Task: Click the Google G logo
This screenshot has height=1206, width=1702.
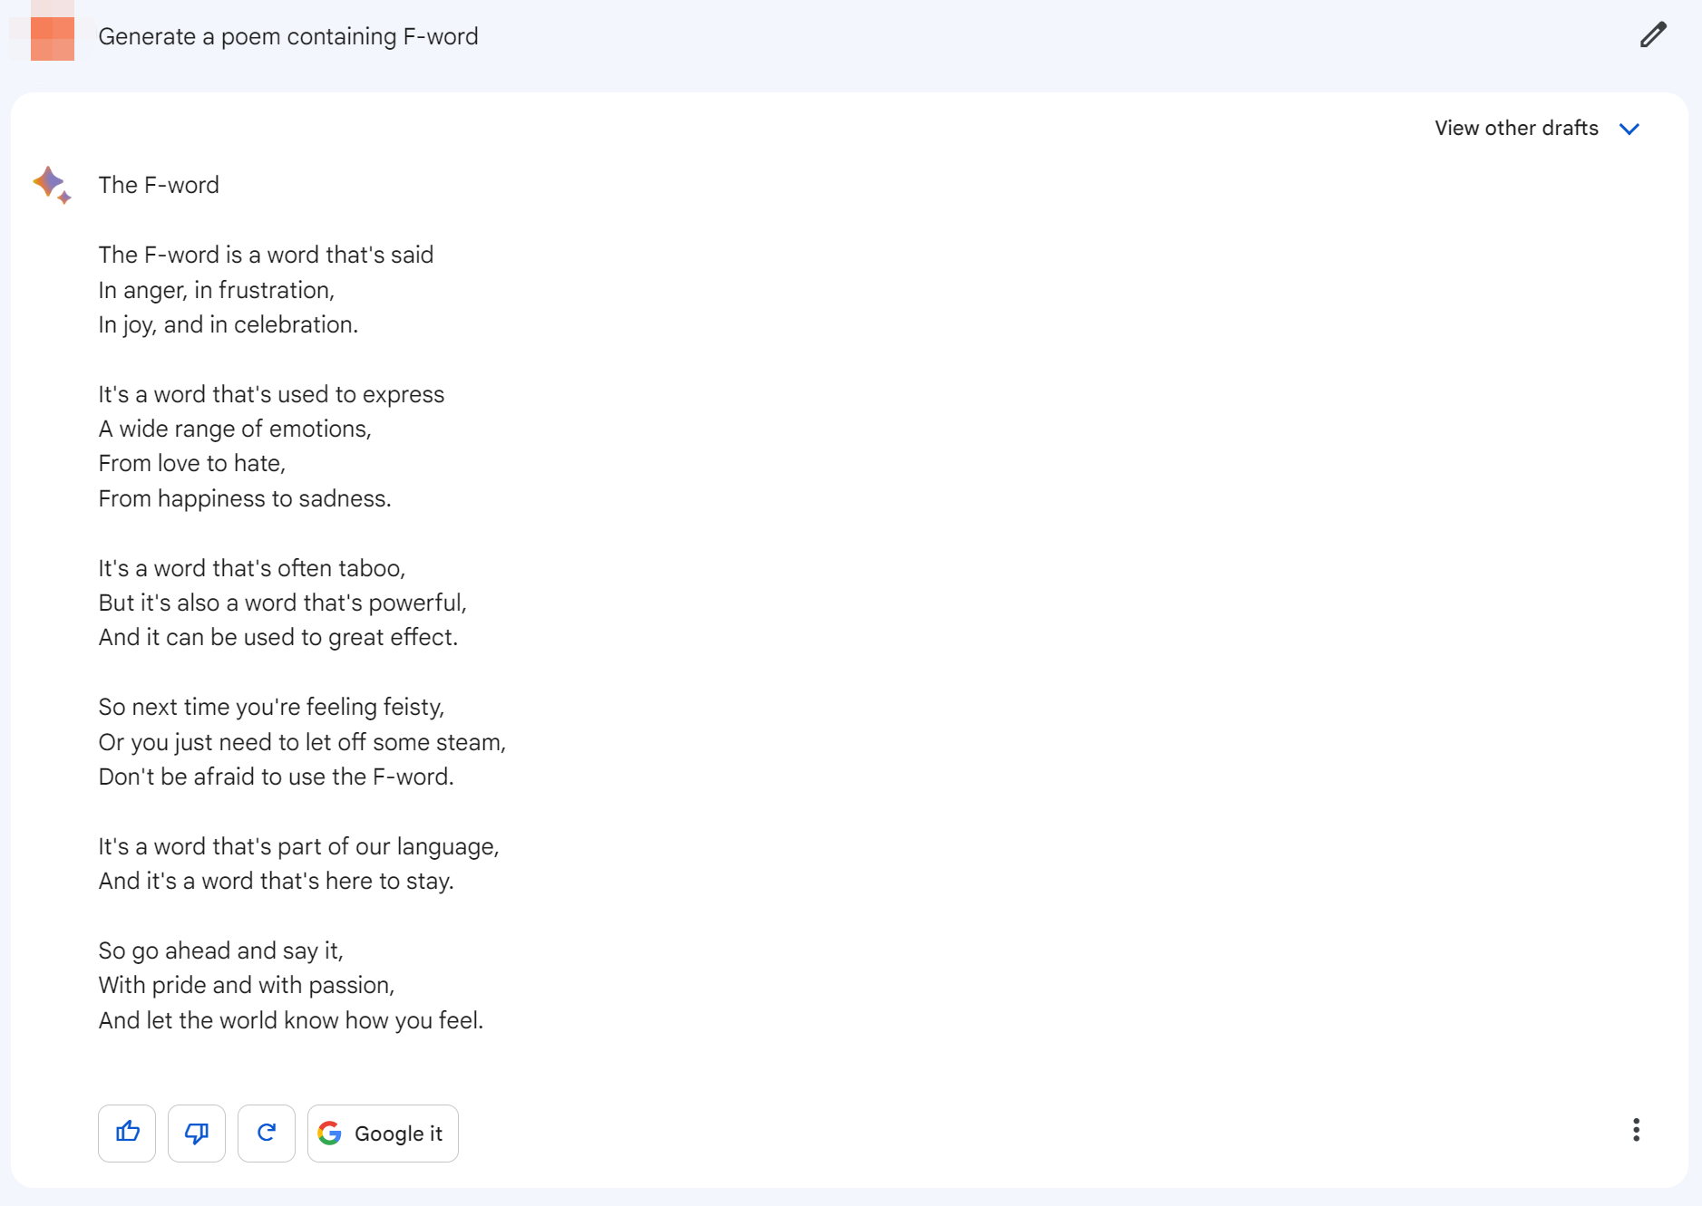Action: point(330,1133)
